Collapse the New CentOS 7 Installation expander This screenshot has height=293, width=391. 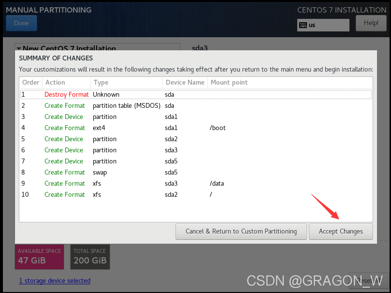tap(19, 48)
